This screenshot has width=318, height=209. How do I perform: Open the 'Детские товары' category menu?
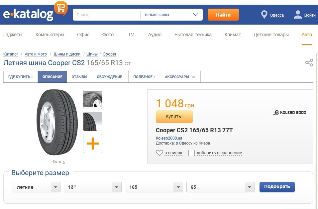pyautogui.click(x=271, y=35)
